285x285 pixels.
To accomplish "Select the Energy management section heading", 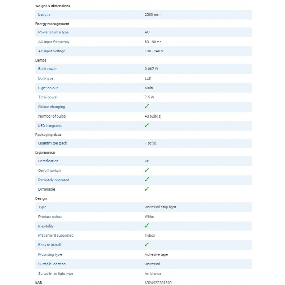I will click(52, 24).
